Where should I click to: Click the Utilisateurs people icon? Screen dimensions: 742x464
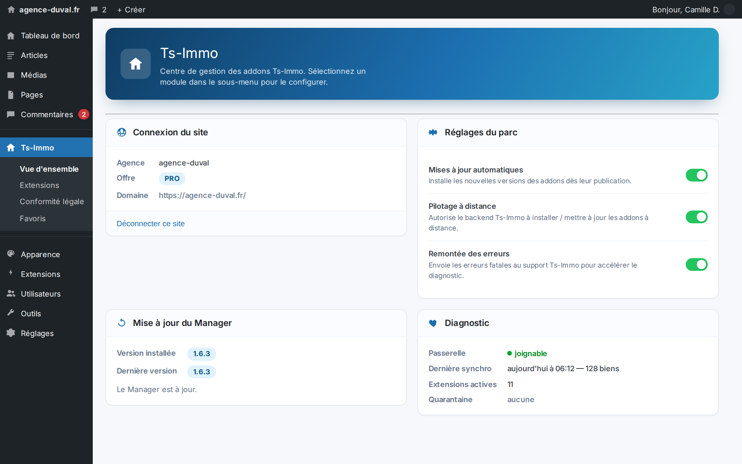coord(11,293)
